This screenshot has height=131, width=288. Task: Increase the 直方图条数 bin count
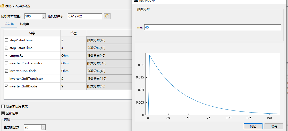point(43,126)
